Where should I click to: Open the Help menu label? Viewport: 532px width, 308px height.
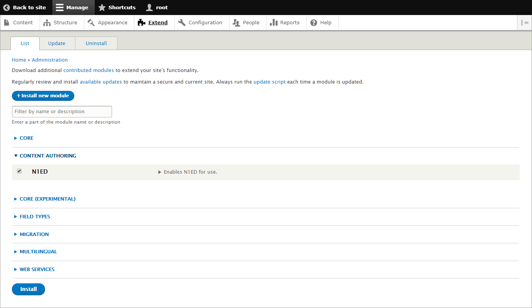(326, 23)
